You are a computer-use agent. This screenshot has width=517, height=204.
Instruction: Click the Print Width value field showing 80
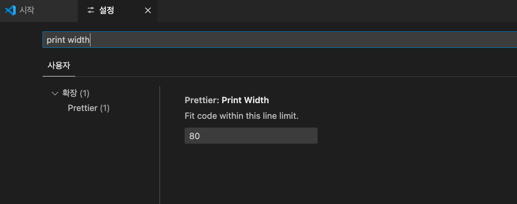[x=251, y=136]
